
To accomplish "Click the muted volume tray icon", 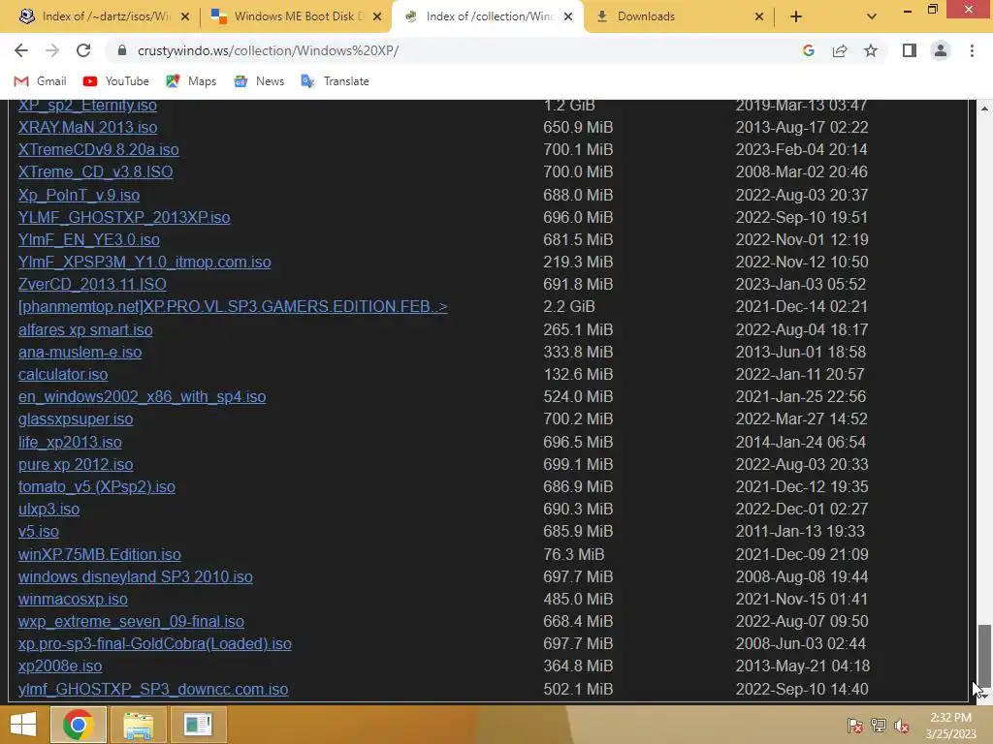I will point(902,725).
